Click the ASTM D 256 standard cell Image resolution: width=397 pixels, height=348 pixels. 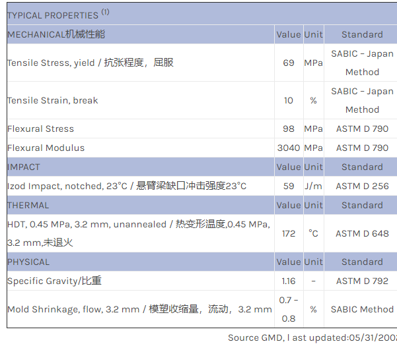pos(362,186)
